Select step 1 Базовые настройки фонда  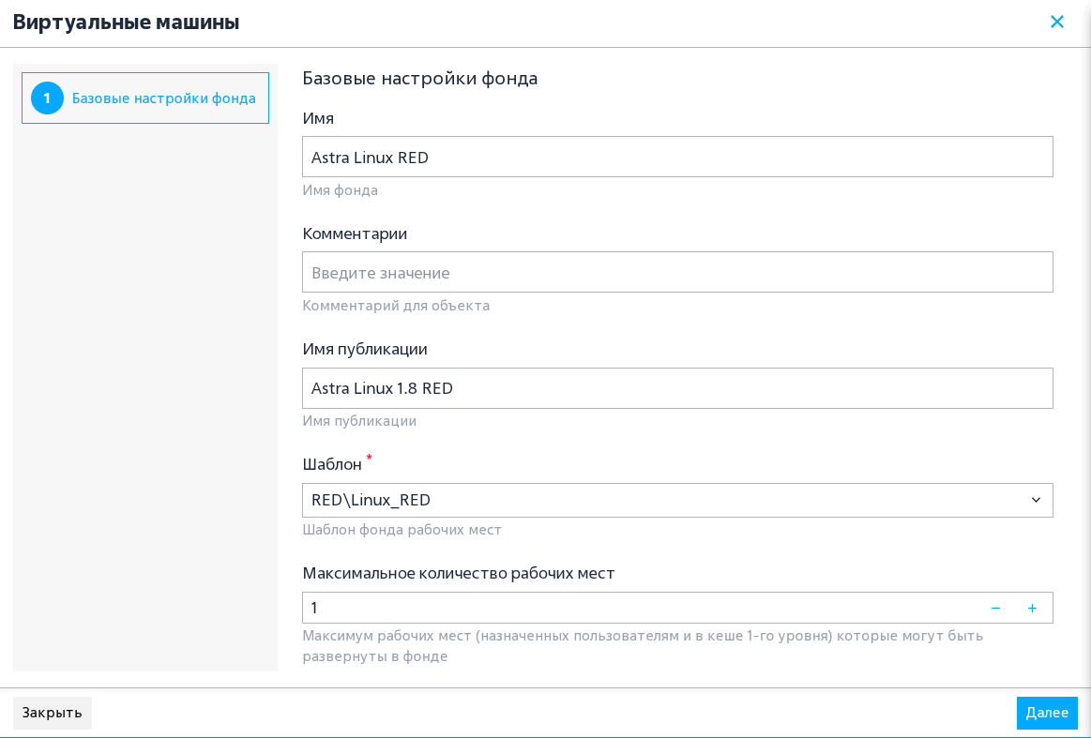point(145,98)
